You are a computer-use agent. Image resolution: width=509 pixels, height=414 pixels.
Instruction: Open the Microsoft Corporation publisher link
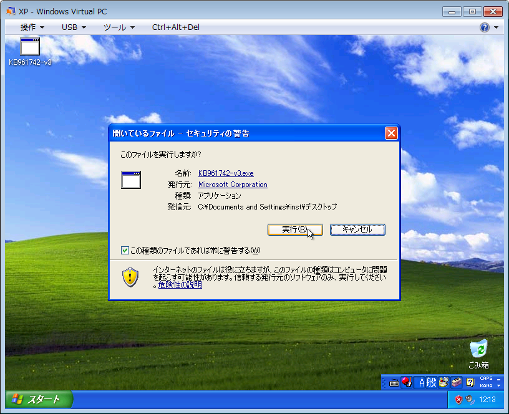[x=233, y=185]
